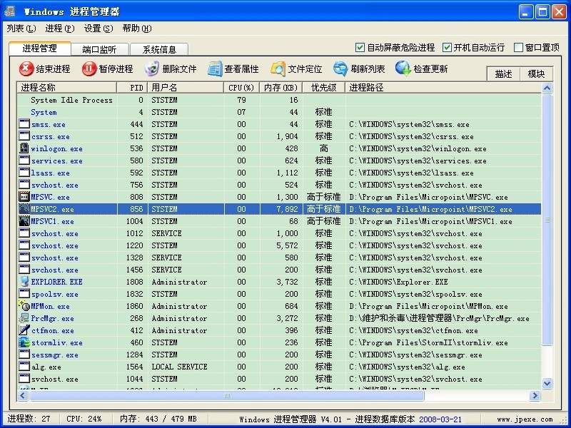Image resolution: width=571 pixels, height=428 pixels.
Task: Select the System Idle Process row
Action: pyautogui.click(x=279, y=100)
